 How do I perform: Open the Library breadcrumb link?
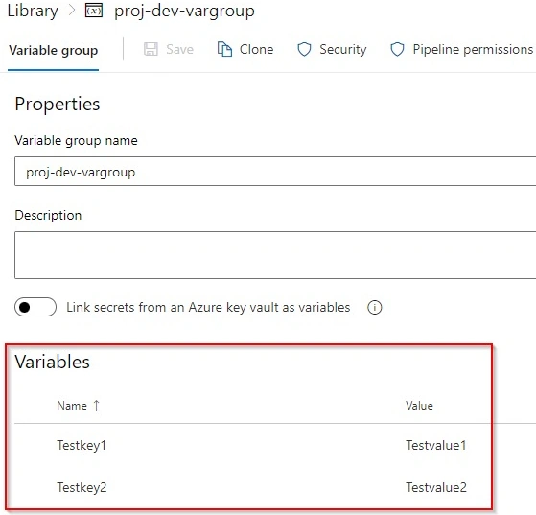point(33,11)
